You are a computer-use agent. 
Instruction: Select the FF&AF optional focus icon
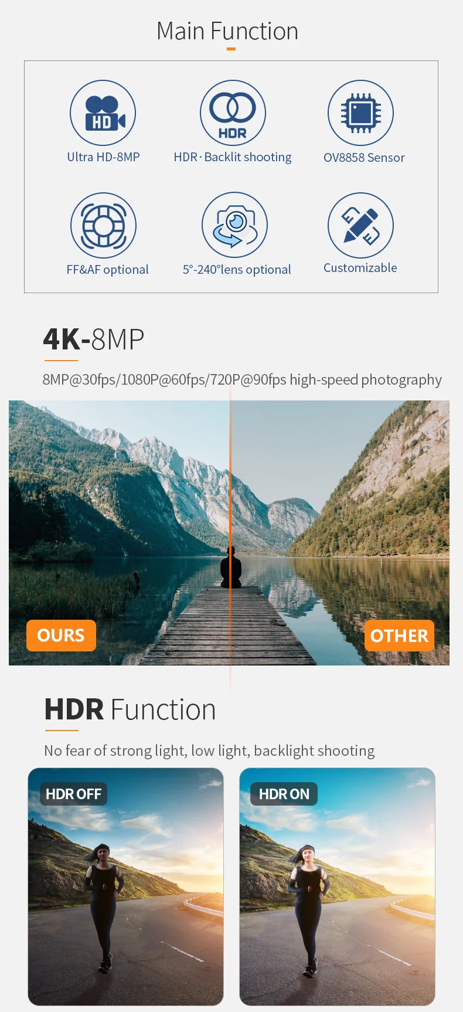(x=103, y=226)
